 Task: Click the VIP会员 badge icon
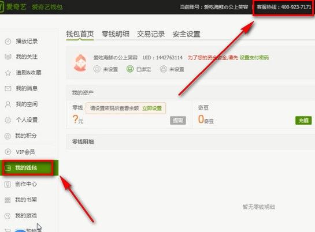[8, 152]
